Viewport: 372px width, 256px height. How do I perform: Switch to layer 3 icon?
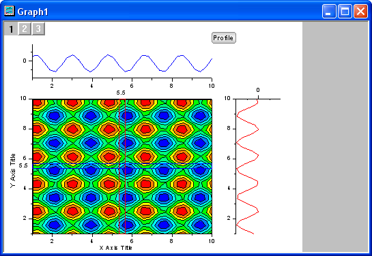[x=38, y=29]
